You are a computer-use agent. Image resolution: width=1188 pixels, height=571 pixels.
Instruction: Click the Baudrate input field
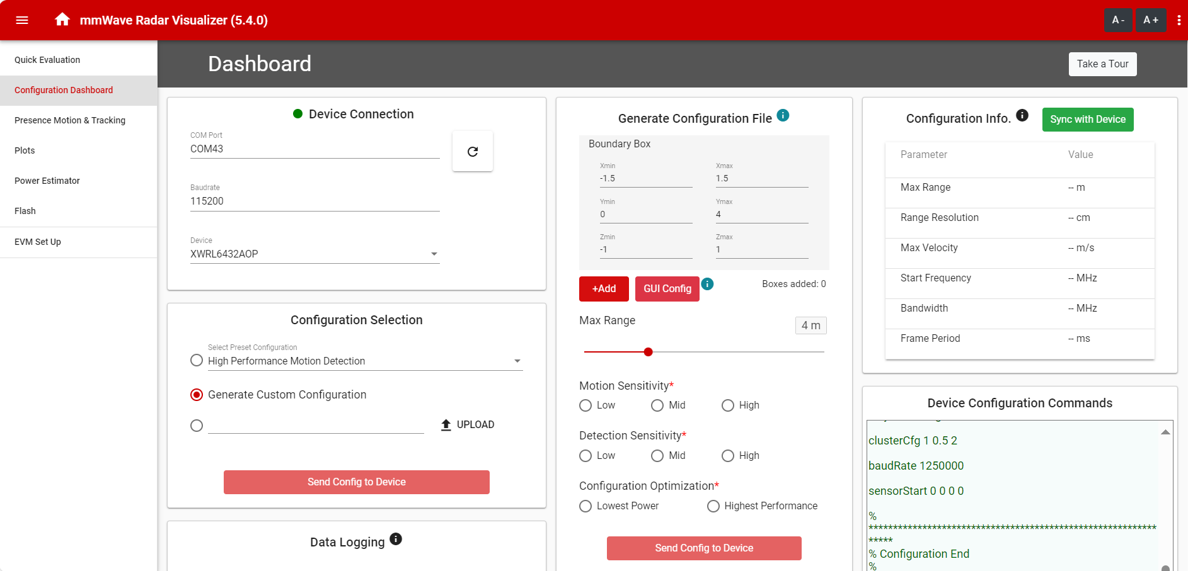pos(314,201)
